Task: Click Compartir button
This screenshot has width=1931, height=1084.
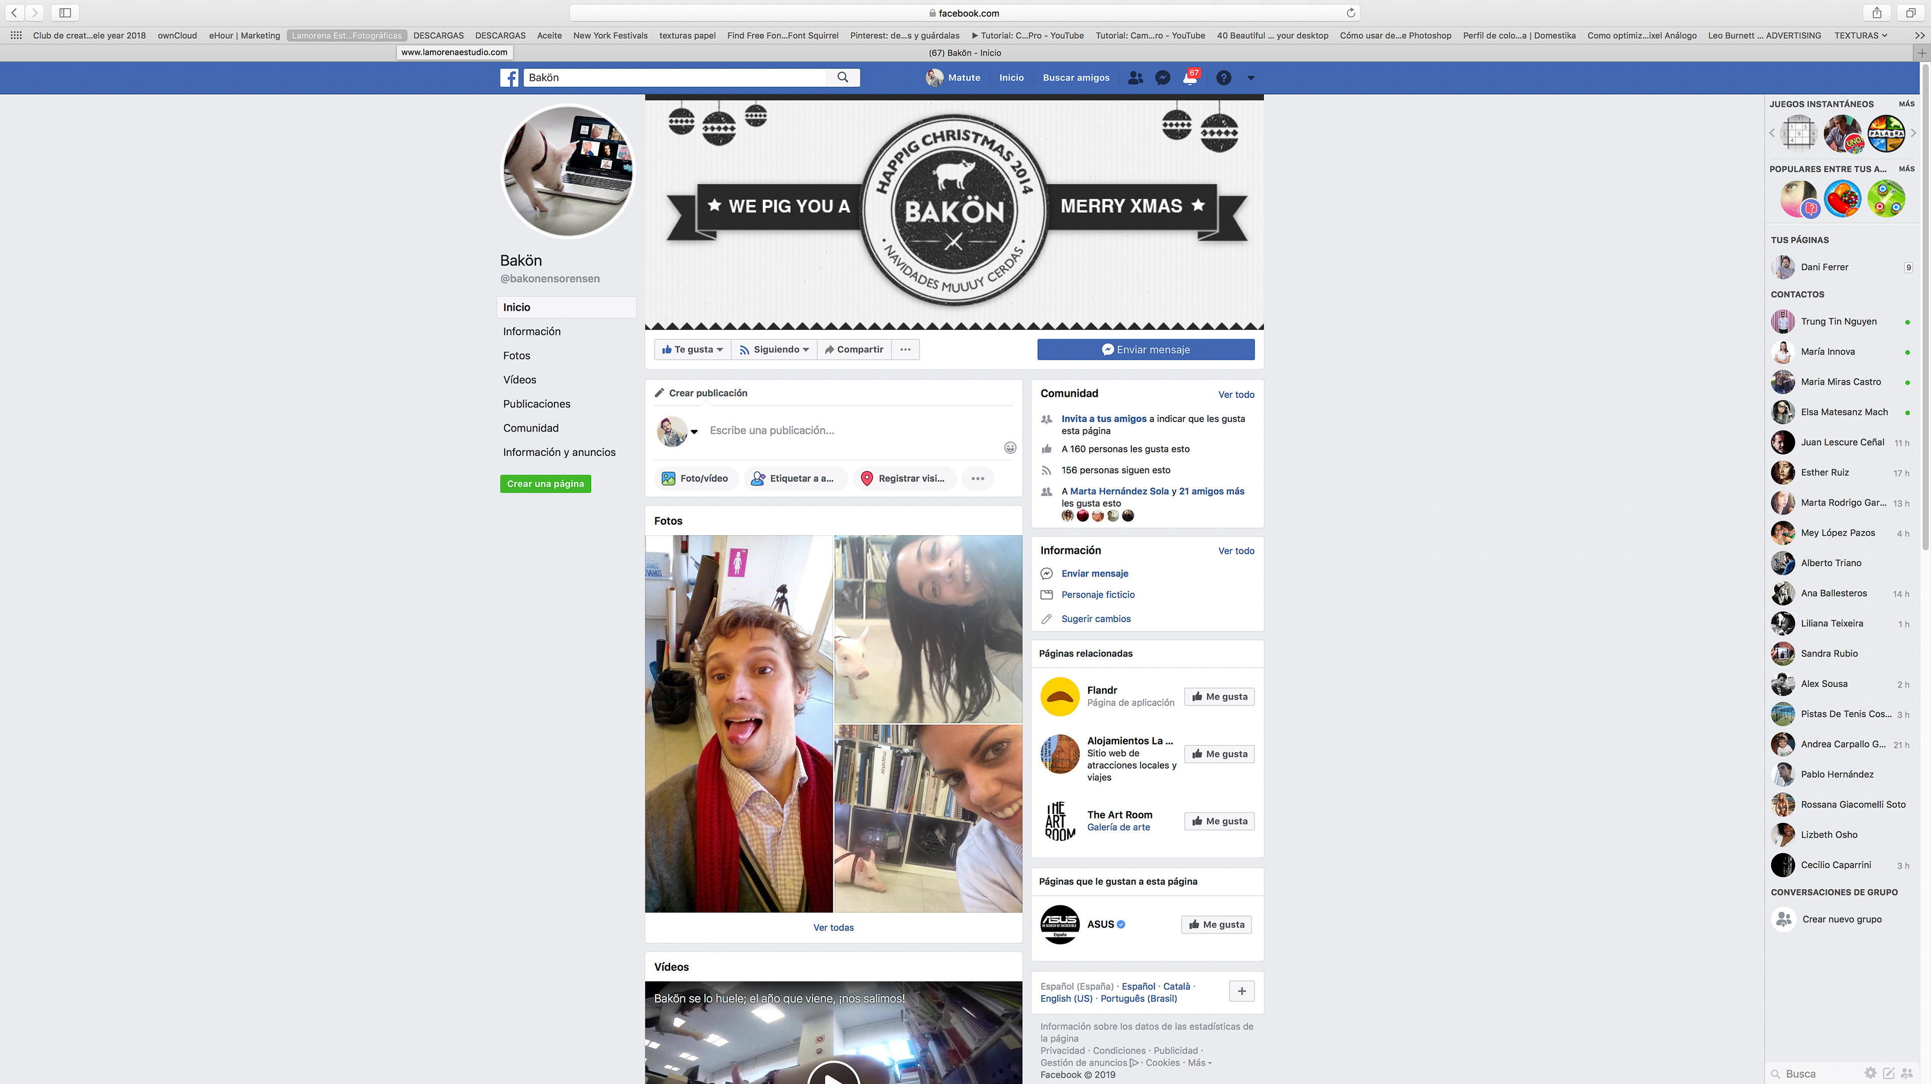Action: point(854,349)
